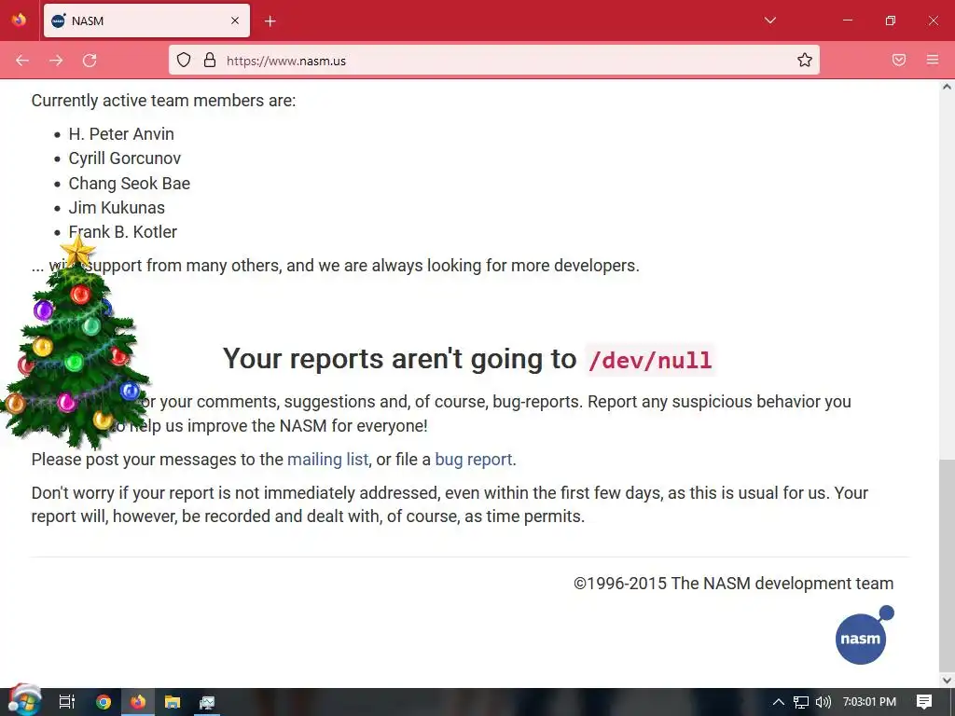
Task: Click the page scrollbar up arrow
Action: [x=947, y=87]
